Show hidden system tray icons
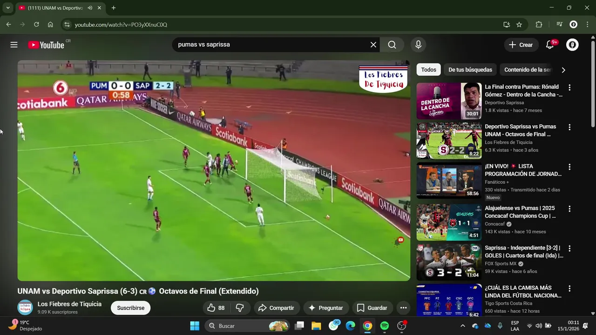 [462, 326]
